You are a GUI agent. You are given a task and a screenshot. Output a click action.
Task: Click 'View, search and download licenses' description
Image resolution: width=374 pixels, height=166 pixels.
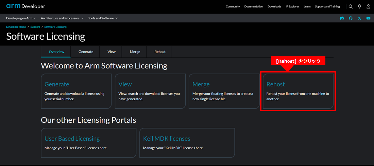point(149,96)
